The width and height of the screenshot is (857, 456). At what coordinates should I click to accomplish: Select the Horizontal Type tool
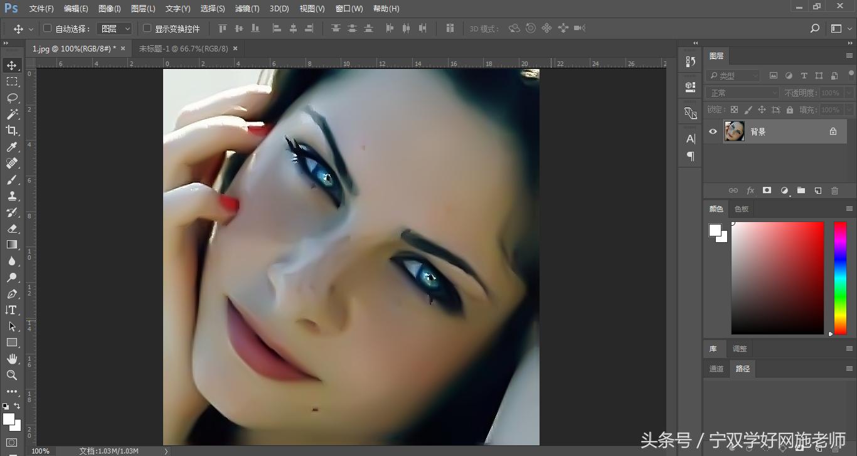point(13,310)
